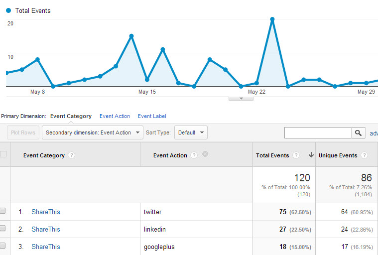Click help icon next to Total Events
Screen dimensions: 378x255
tap(296, 155)
